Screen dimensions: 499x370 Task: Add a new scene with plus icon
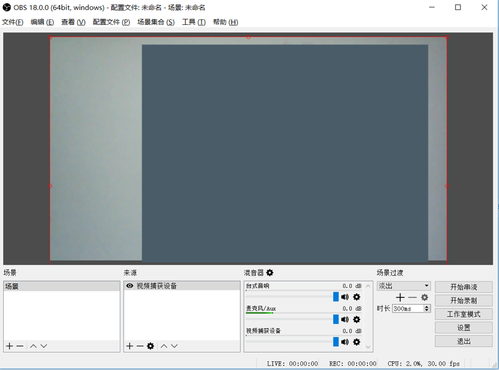[x=9, y=346]
